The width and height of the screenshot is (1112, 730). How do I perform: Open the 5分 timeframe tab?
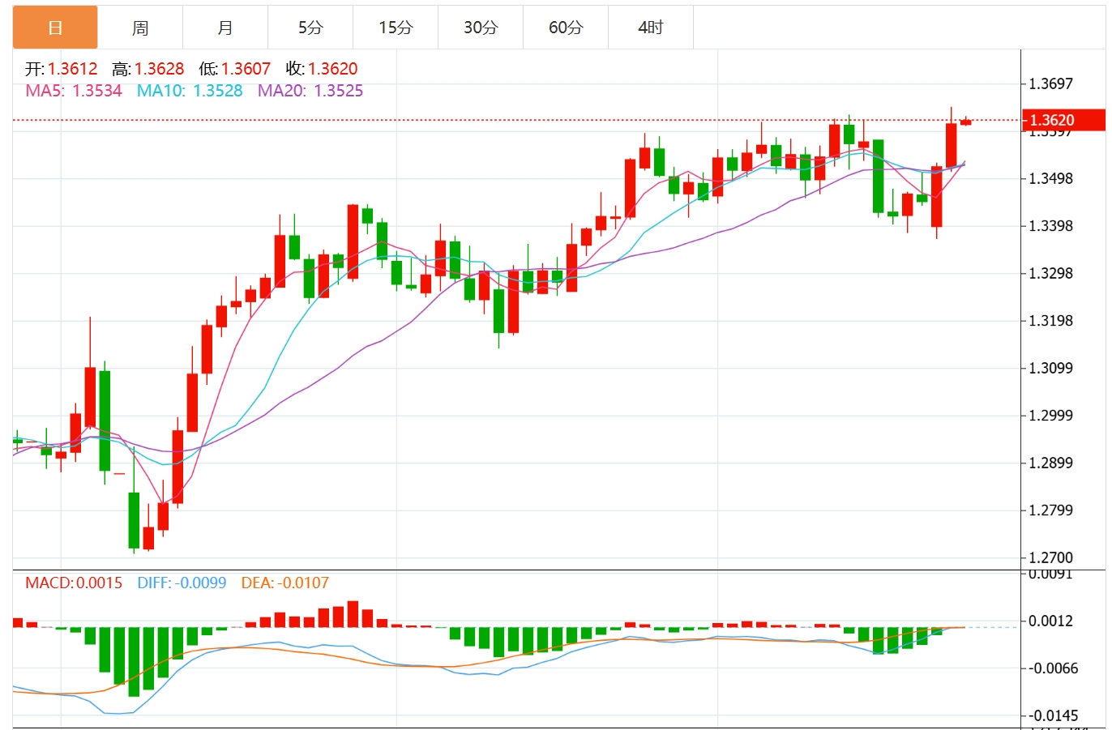click(x=310, y=28)
